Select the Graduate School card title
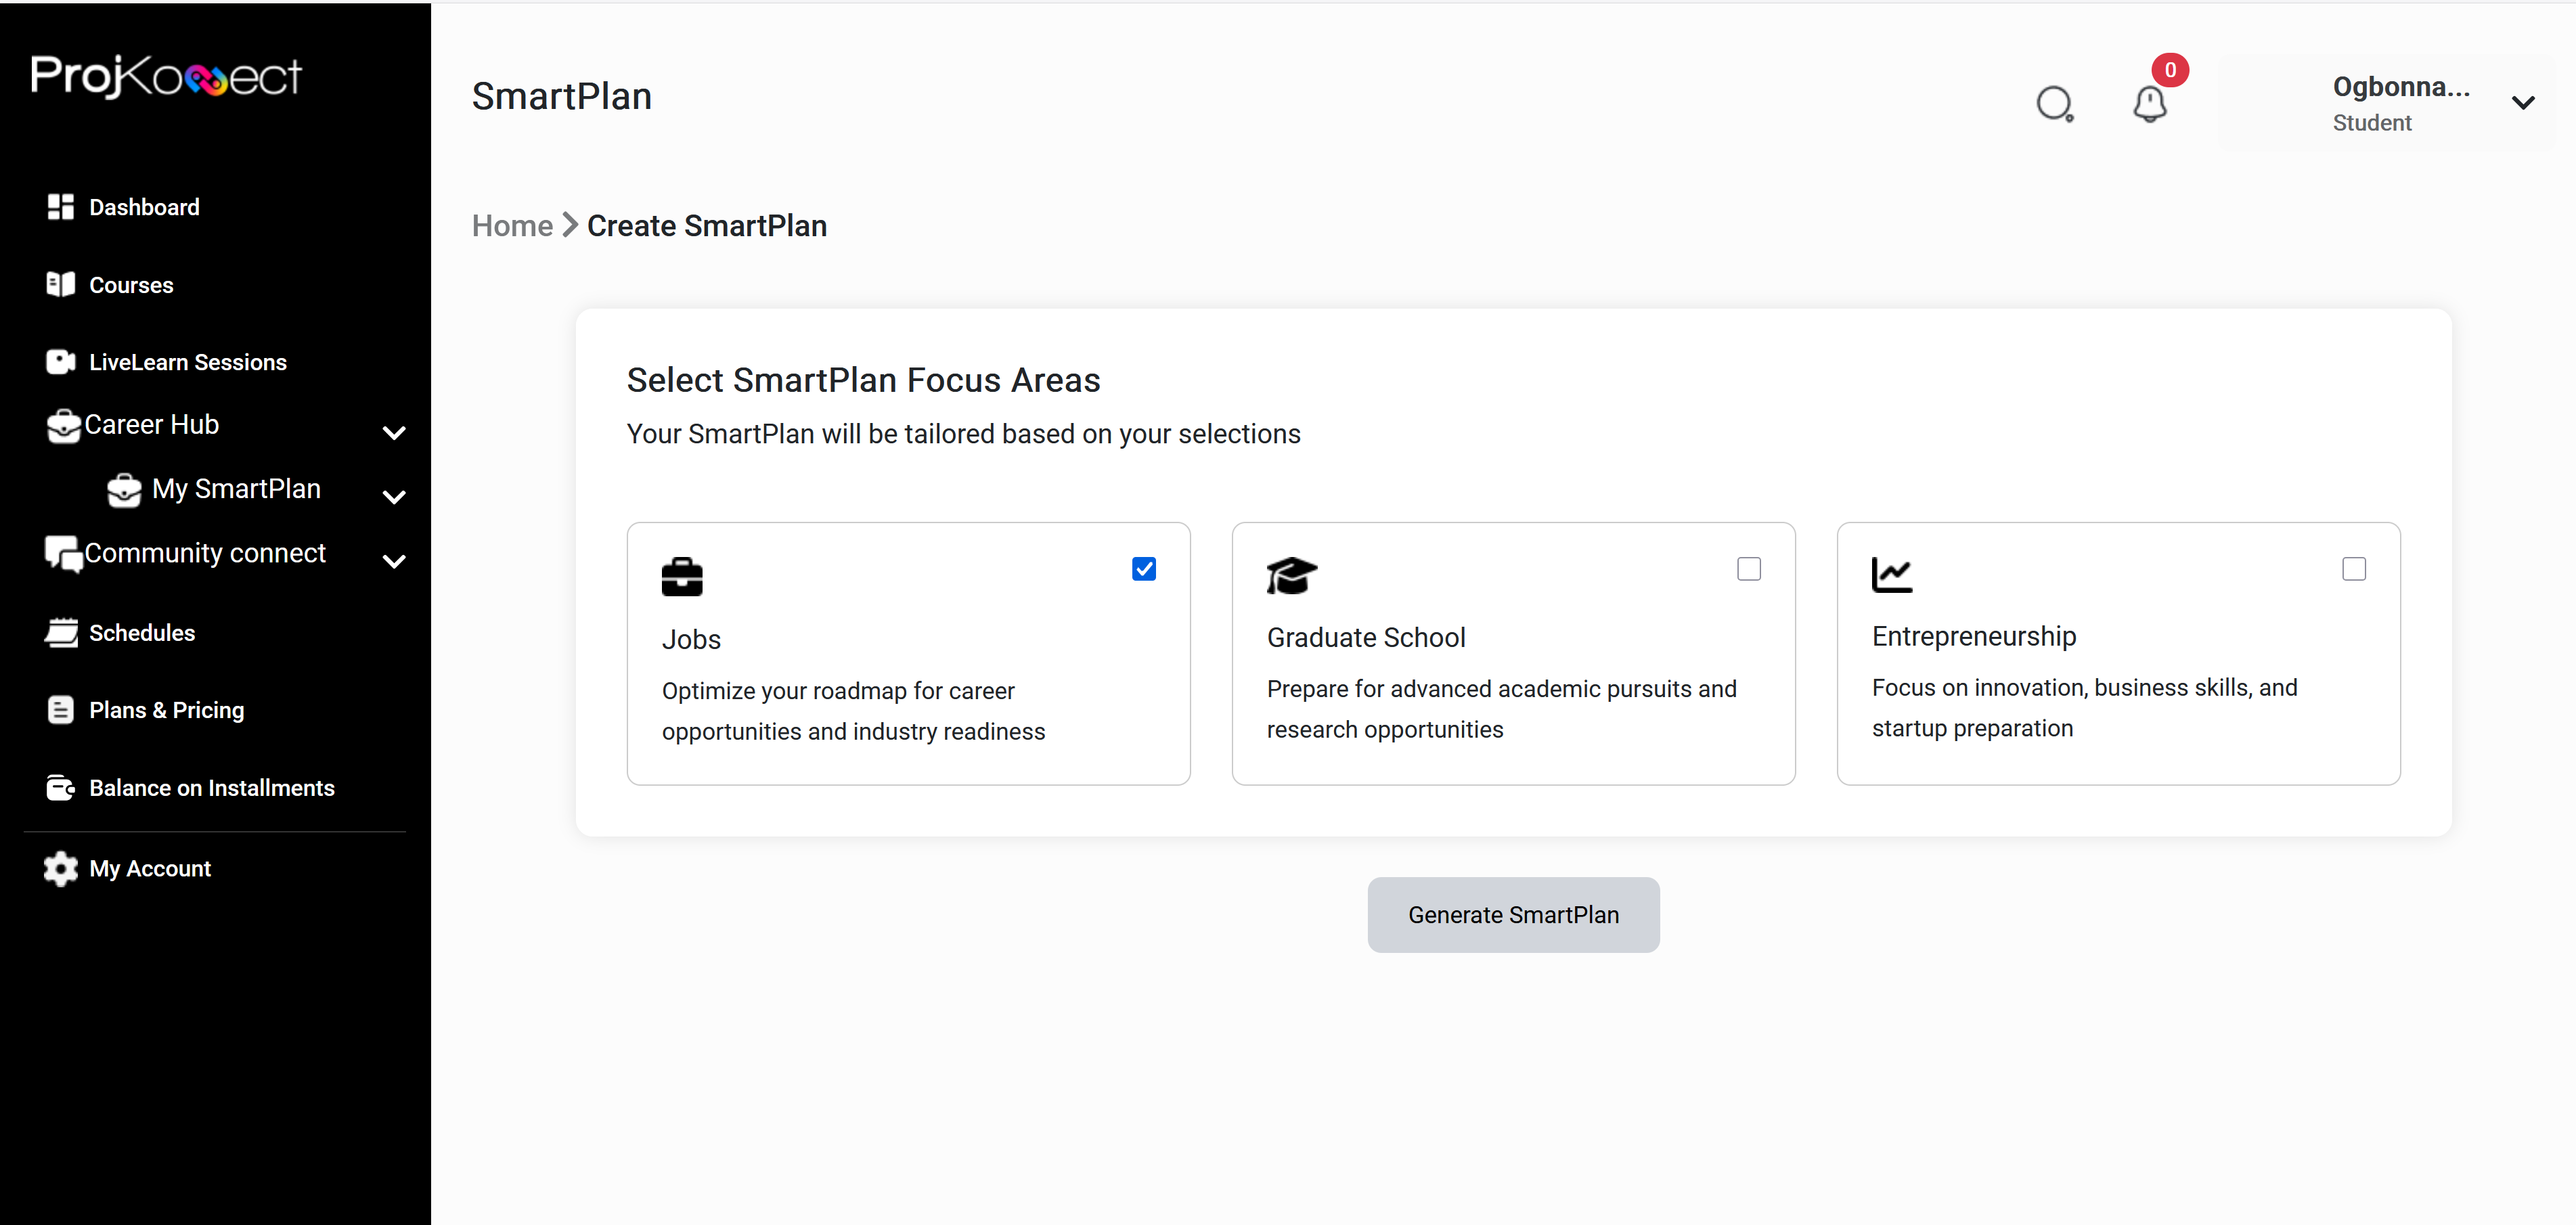 [1365, 637]
